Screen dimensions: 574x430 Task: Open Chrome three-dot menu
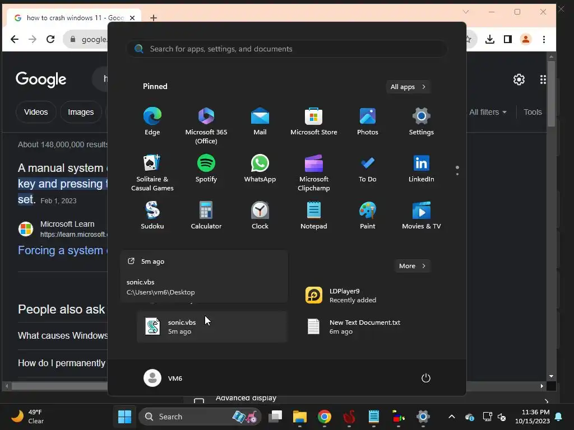click(544, 39)
